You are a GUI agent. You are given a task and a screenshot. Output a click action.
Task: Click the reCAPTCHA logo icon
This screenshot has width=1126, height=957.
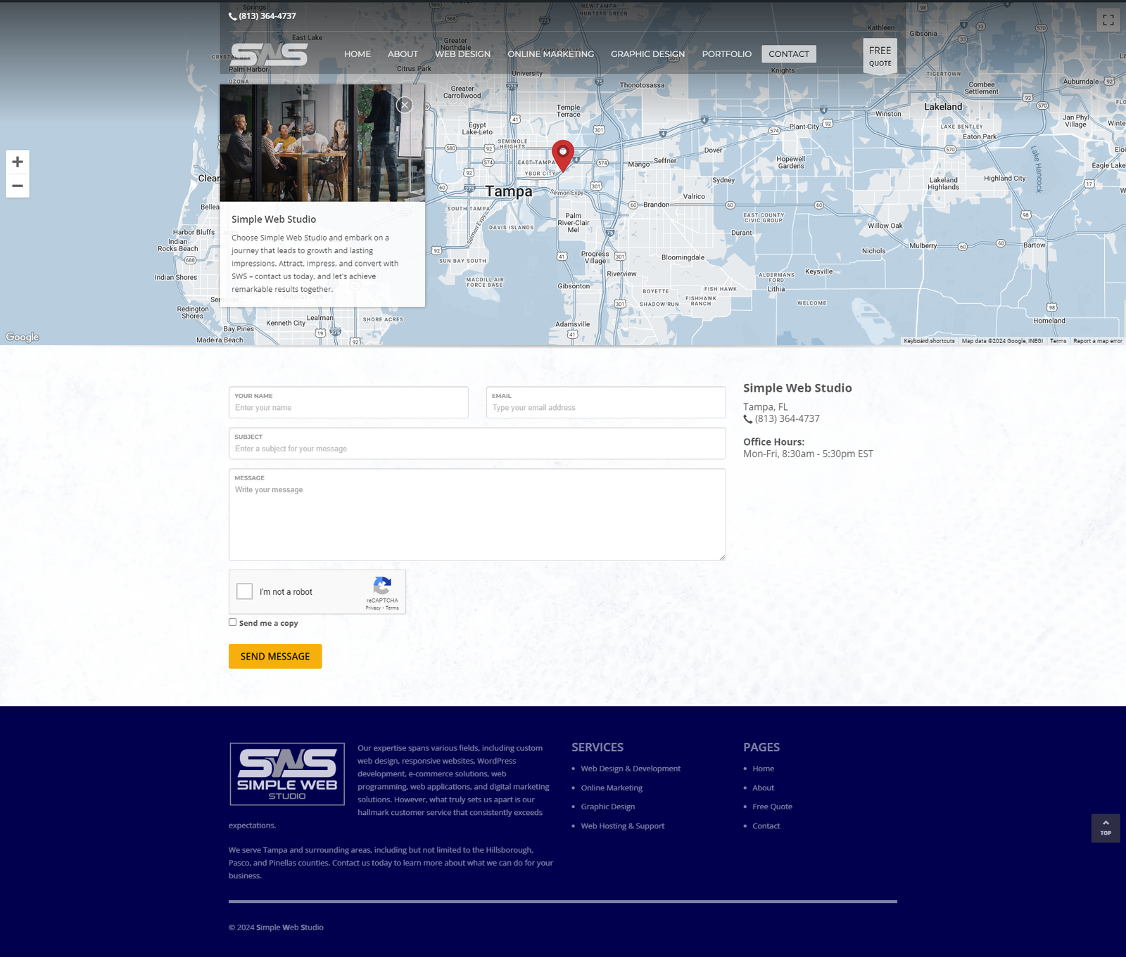point(382,586)
